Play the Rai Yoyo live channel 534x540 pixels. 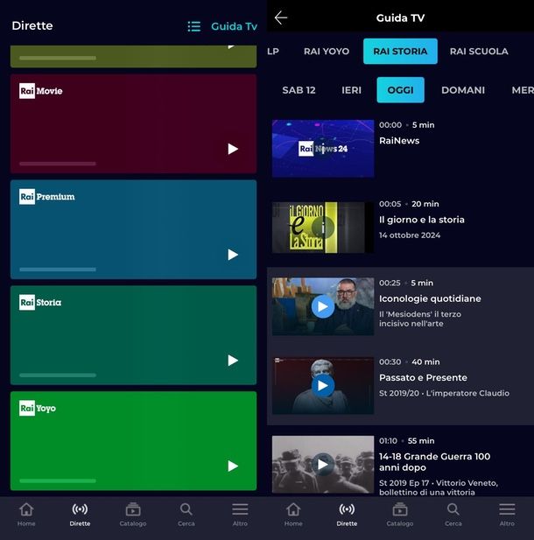pos(233,466)
